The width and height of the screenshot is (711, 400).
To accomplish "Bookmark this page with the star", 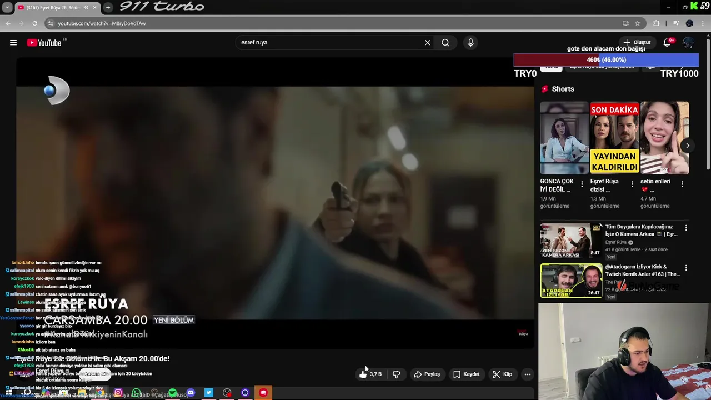I will click(638, 23).
